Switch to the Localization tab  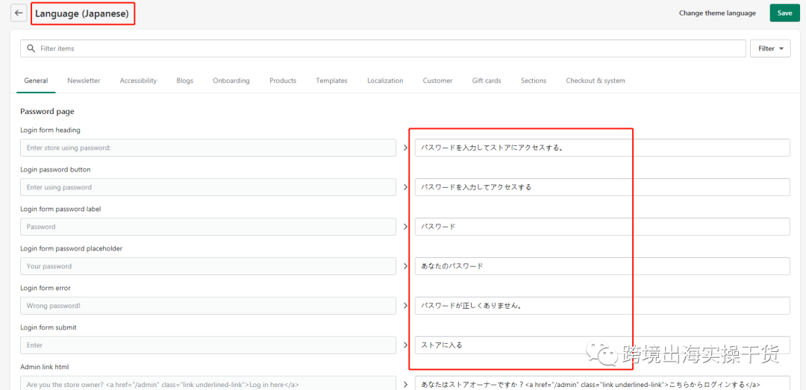(385, 81)
